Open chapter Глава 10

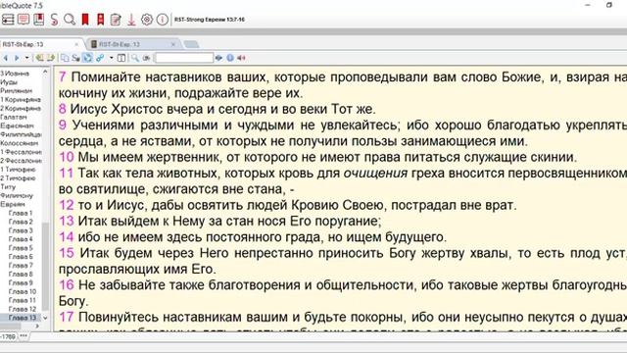(x=23, y=291)
